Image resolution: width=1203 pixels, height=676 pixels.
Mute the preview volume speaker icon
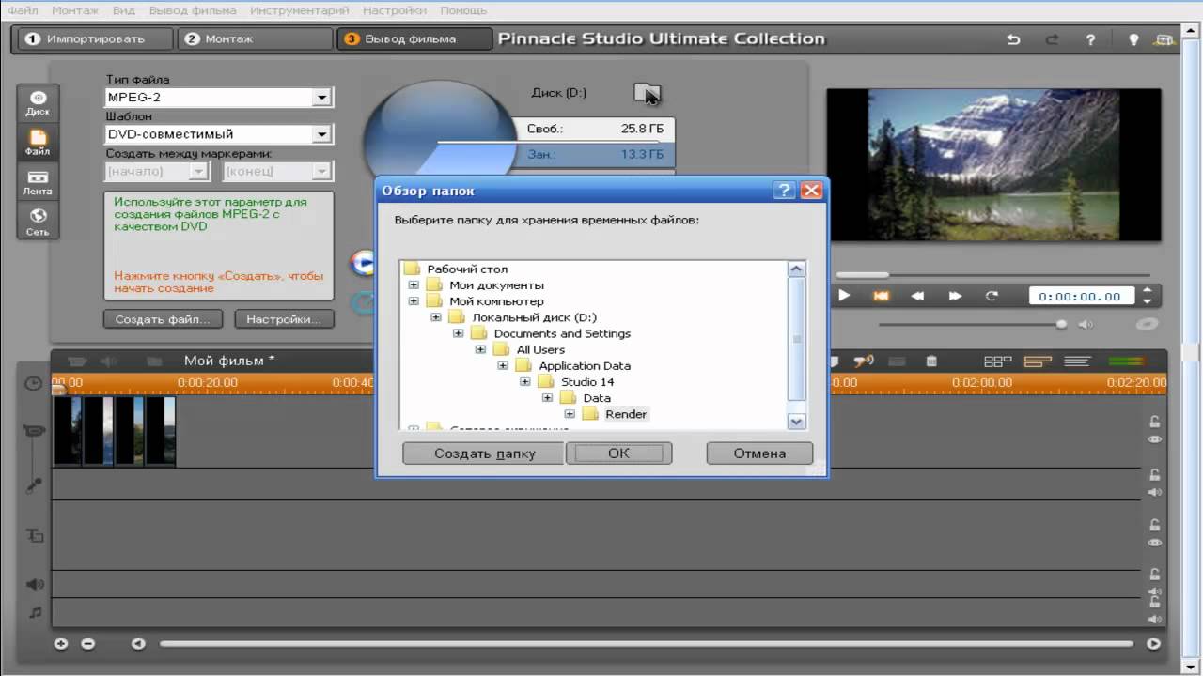pos(1086,325)
